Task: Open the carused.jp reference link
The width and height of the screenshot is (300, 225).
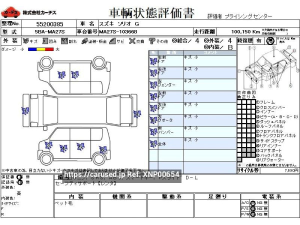Action: 121,174
